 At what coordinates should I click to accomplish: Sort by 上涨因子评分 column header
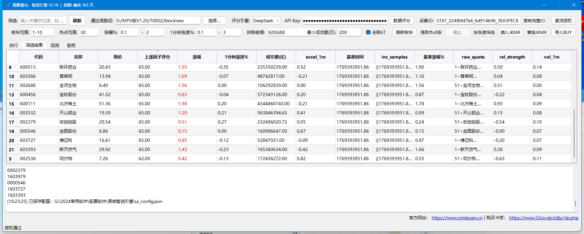157,57
